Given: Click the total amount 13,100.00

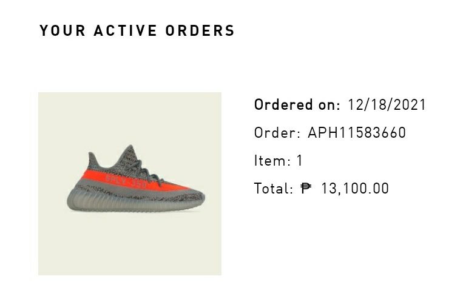Looking at the screenshot, I should click(x=355, y=189).
